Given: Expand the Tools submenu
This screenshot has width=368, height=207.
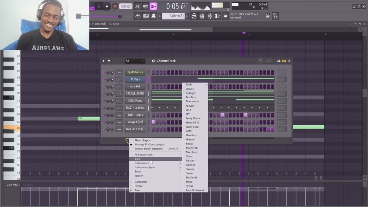Looking at the screenshot, I should [195, 85].
